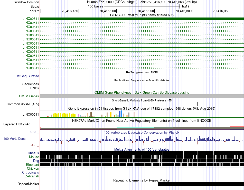Click the chr17: ruler label

pos(34,11)
